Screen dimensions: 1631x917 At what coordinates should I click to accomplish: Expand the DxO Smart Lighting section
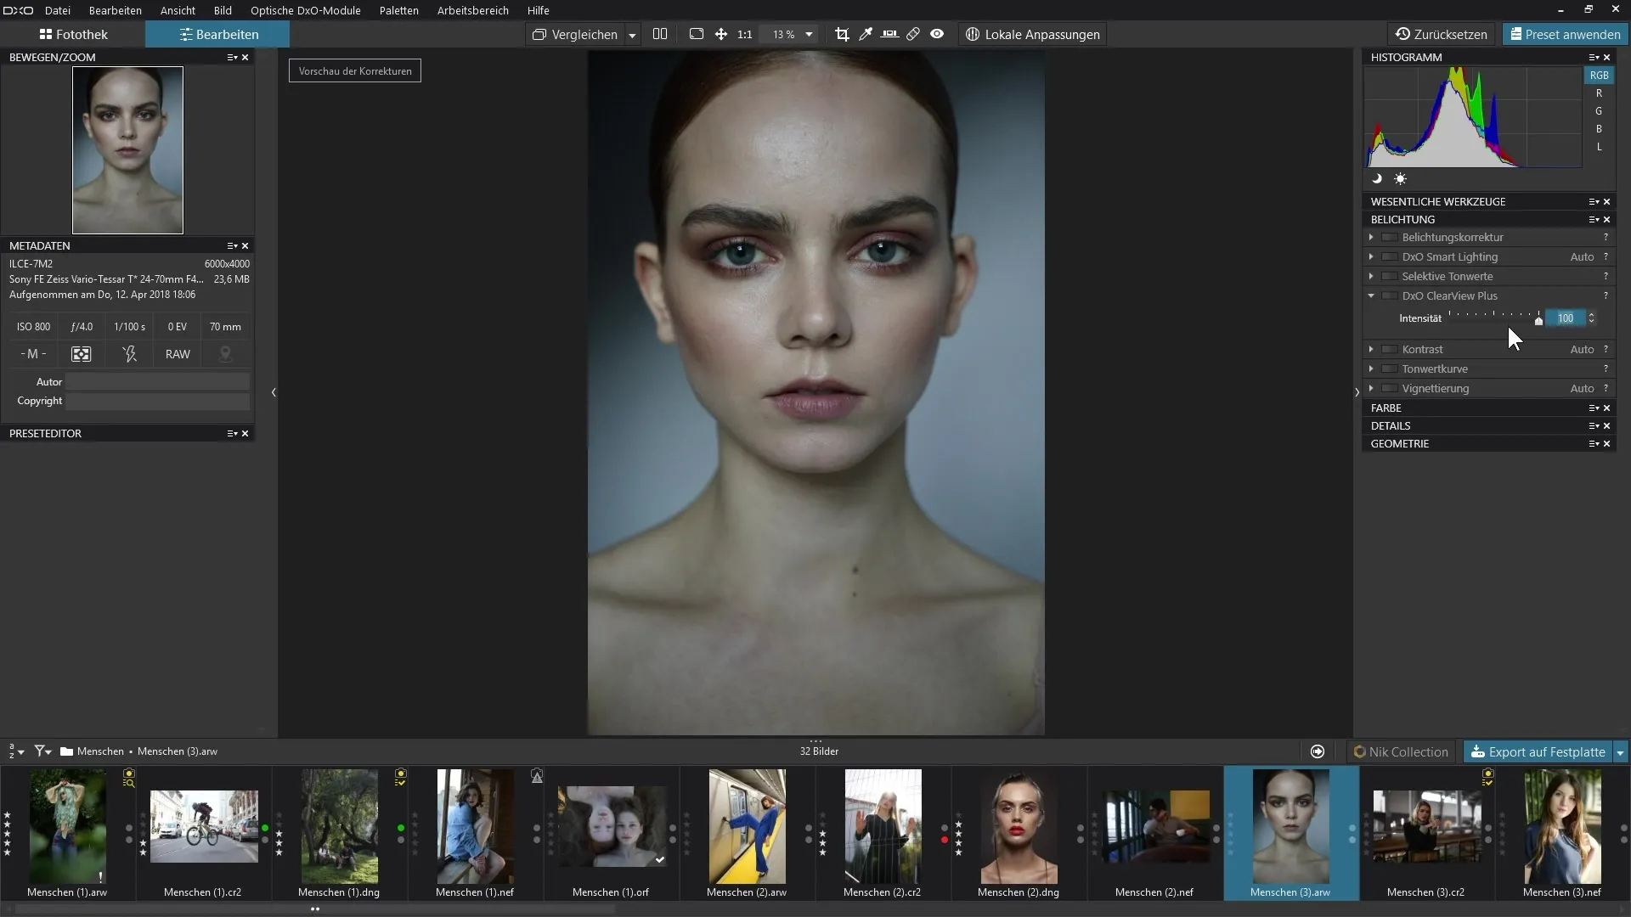[1371, 256]
